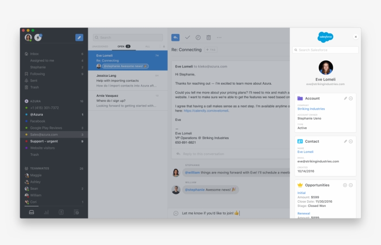Switch to the Unassigned tab
This screenshot has width=381, height=245.
coord(100,46)
